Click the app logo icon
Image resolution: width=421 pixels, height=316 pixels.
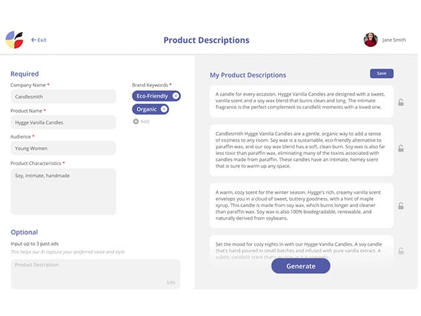tap(14, 39)
